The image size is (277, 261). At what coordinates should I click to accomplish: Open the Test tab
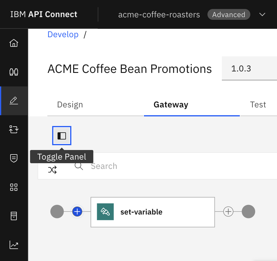click(x=258, y=105)
